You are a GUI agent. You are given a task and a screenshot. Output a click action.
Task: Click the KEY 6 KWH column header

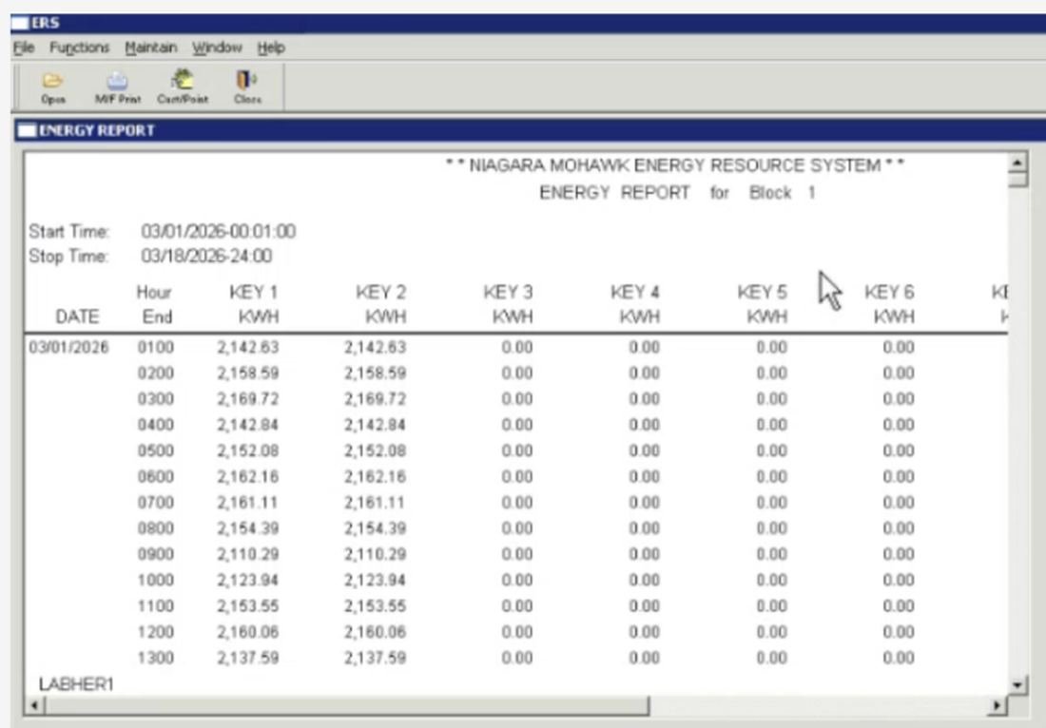[890, 305]
